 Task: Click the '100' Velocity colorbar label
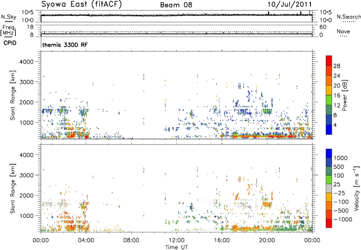(339, 176)
